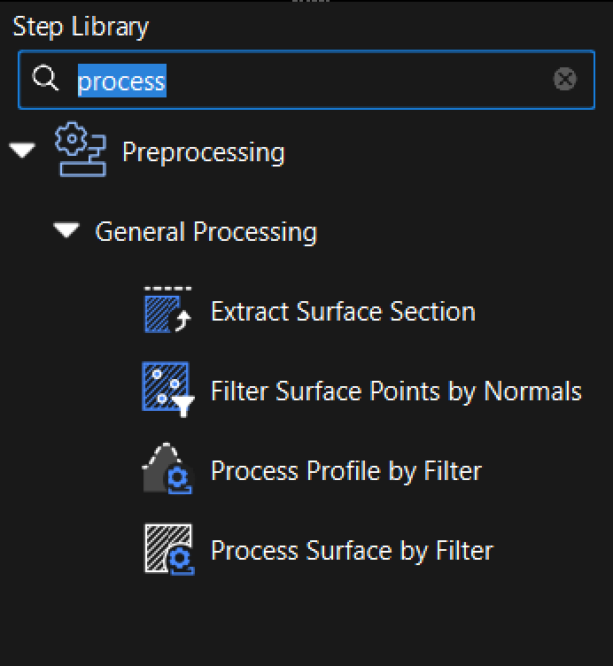Click empty panel area below the step list

(x=306, y=620)
